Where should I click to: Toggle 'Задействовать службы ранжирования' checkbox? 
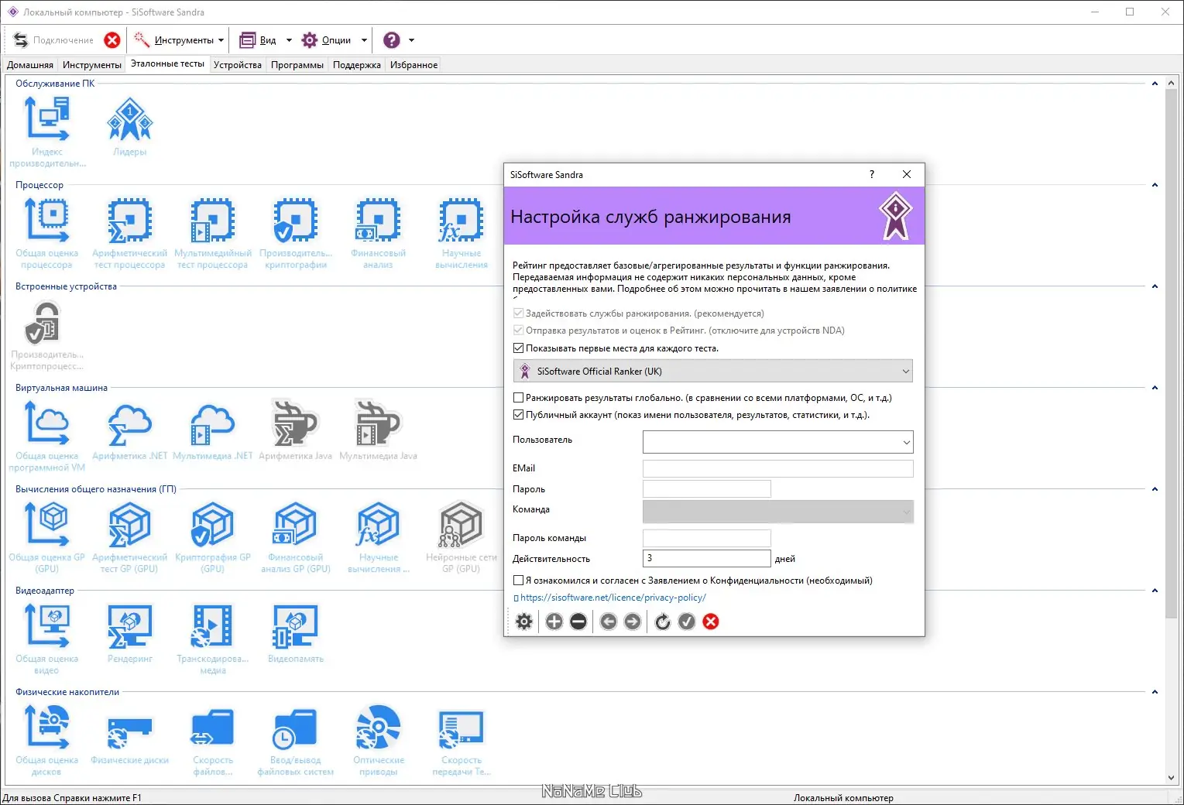point(519,313)
